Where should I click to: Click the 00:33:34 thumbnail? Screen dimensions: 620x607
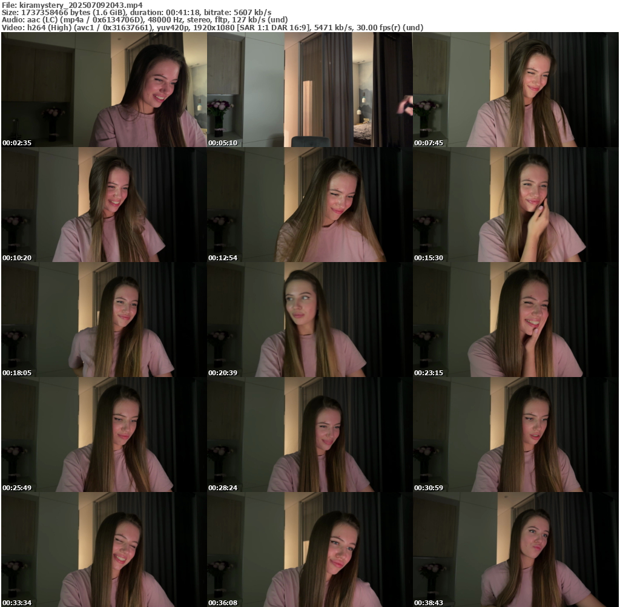click(104, 550)
